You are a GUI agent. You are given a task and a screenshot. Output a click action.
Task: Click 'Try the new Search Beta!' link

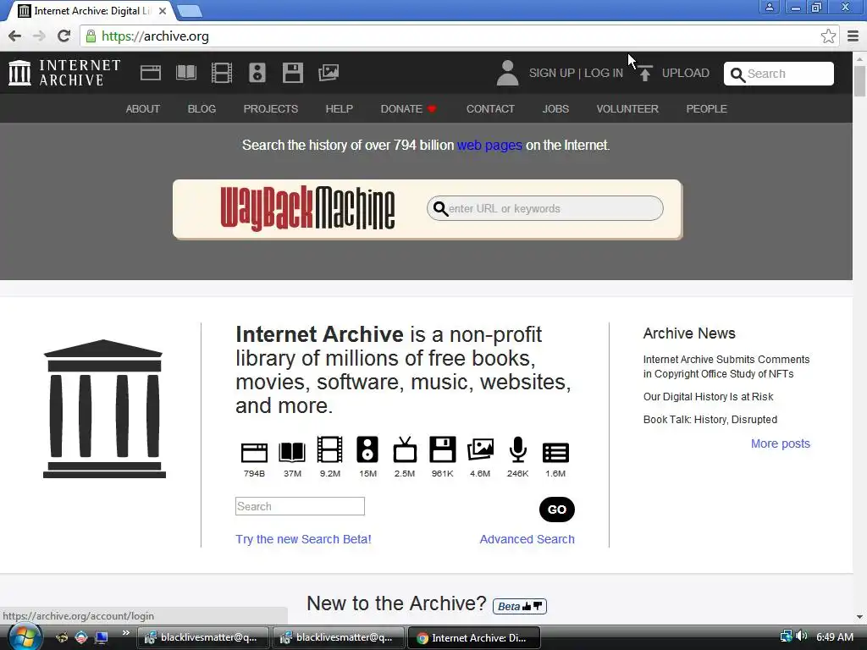pyautogui.click(x=303, y=539)
